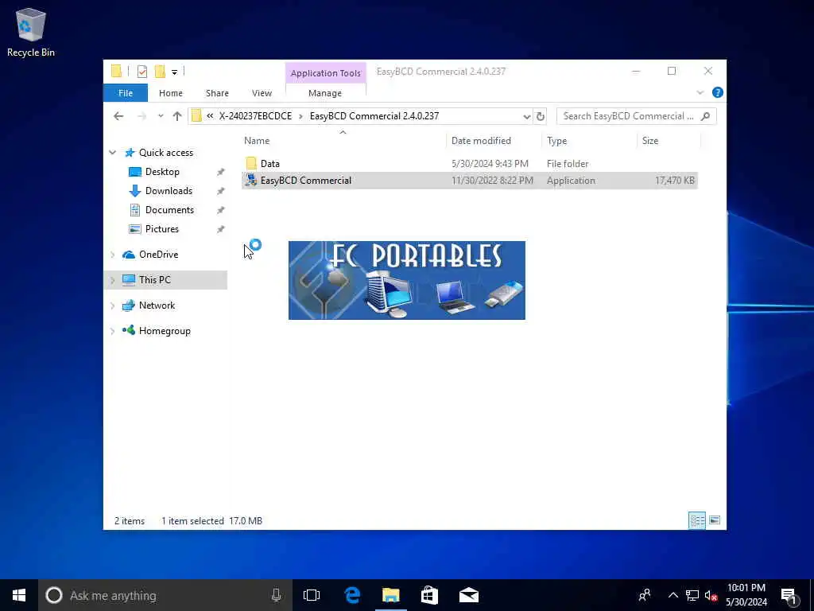This screenshot has height=611, width=814.
Task: Go back with the Back arrow
Action: point(118,116)
